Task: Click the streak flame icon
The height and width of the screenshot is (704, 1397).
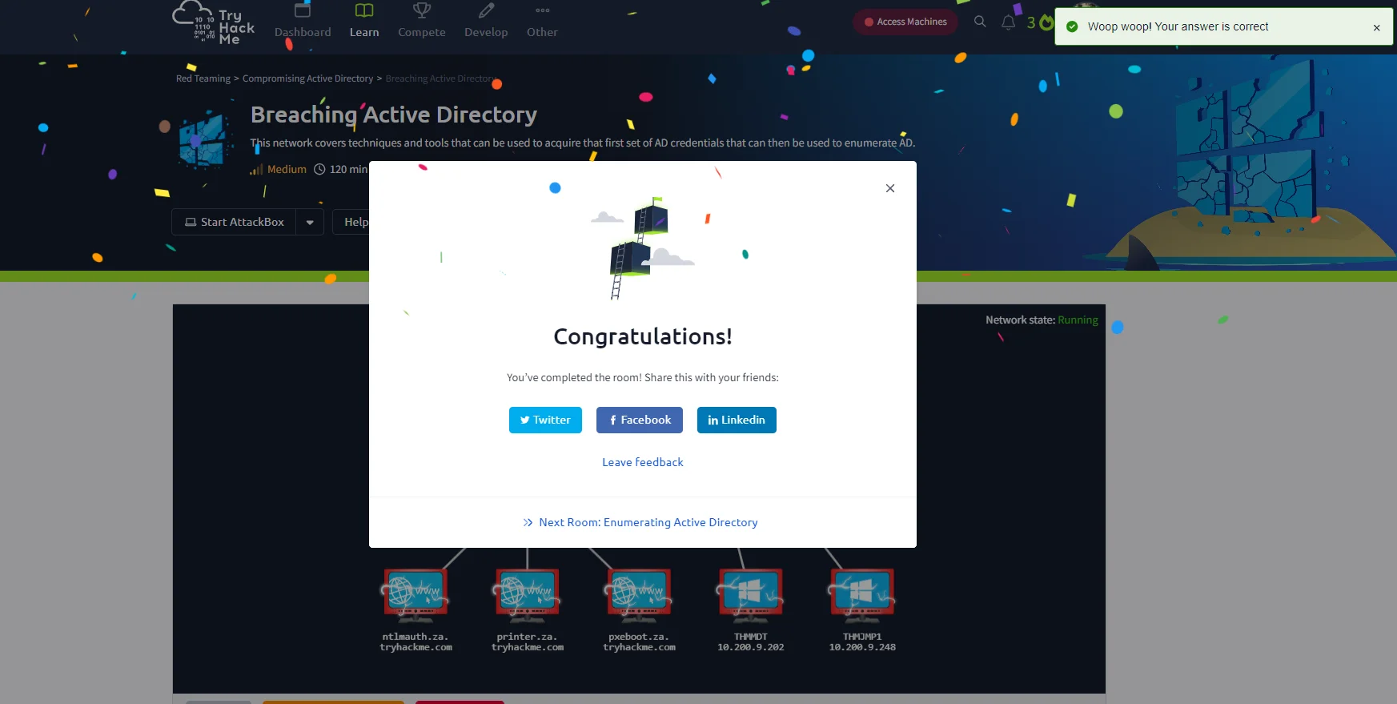Action: coord(1046,22)
